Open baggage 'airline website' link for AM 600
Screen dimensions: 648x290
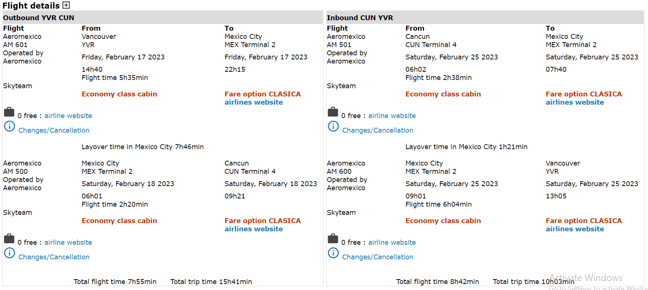392,243
